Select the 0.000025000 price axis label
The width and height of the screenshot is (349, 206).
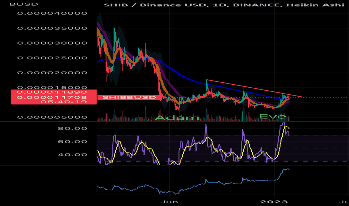tap(52, 58)
